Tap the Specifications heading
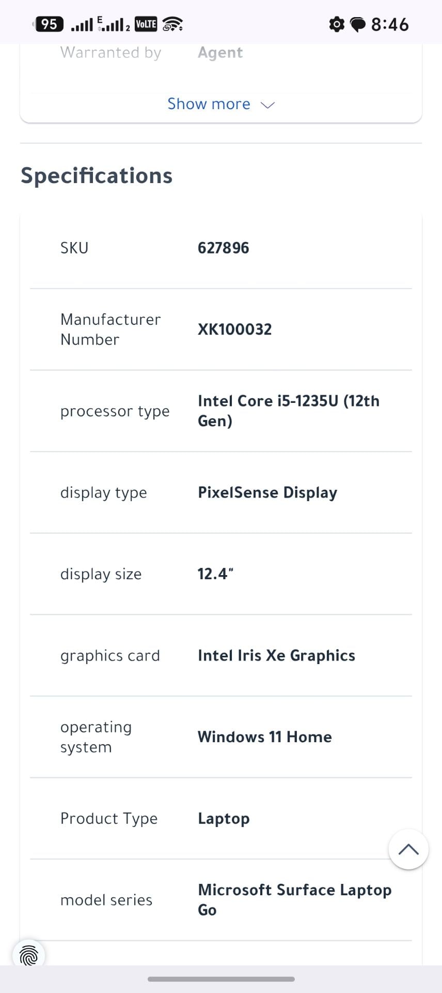The image size is (442, 993). point(97,176)
